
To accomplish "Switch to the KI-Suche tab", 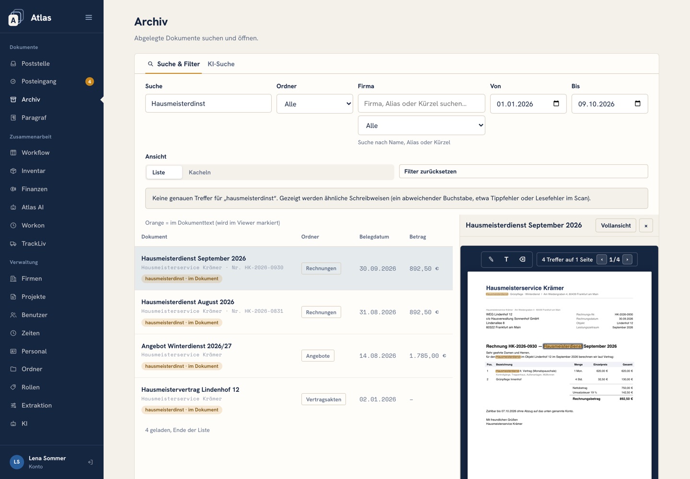I will [221, 64].
